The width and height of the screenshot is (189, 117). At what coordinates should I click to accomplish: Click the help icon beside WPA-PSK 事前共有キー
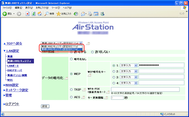point(108,92)
